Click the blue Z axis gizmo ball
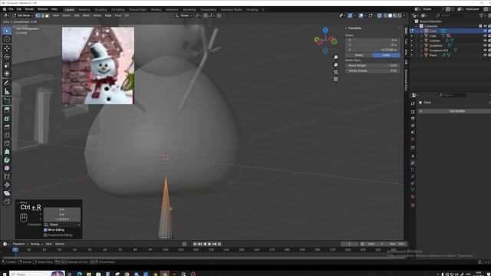This screenshot has height=276, width=491. pos(325,30)
